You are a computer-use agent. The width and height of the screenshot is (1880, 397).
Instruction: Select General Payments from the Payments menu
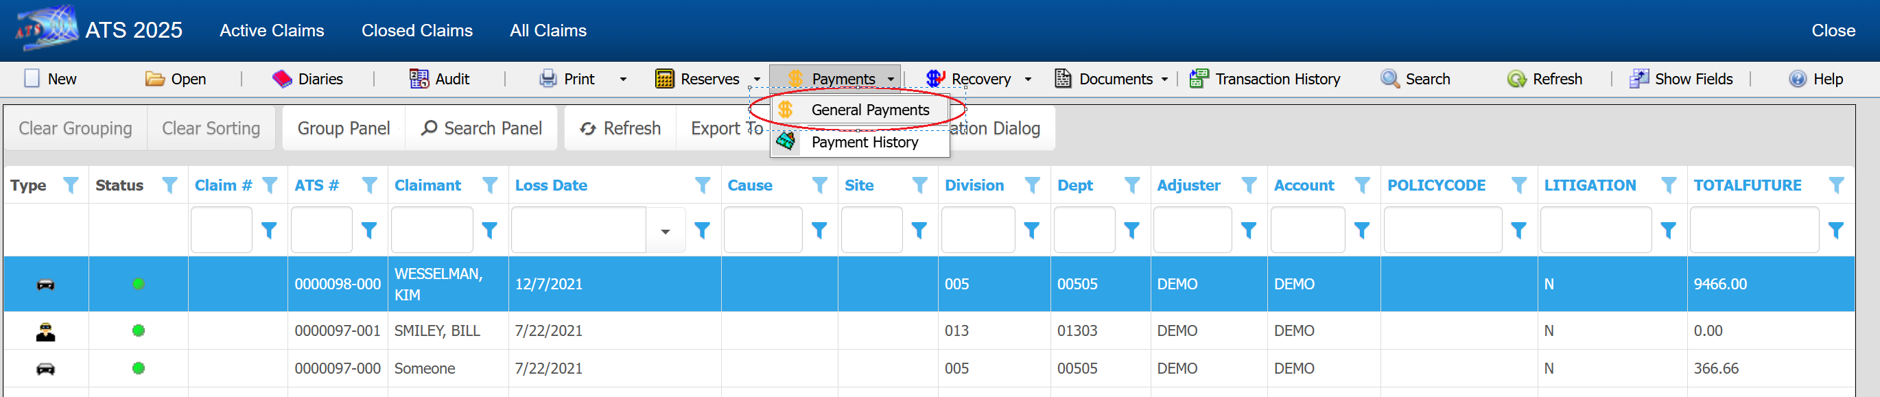point(869,110)
